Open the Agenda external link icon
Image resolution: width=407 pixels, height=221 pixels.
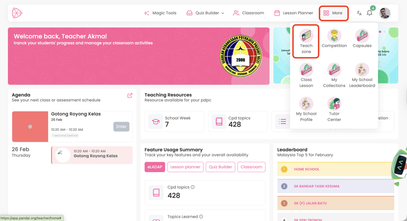click(x=130, y=95)
